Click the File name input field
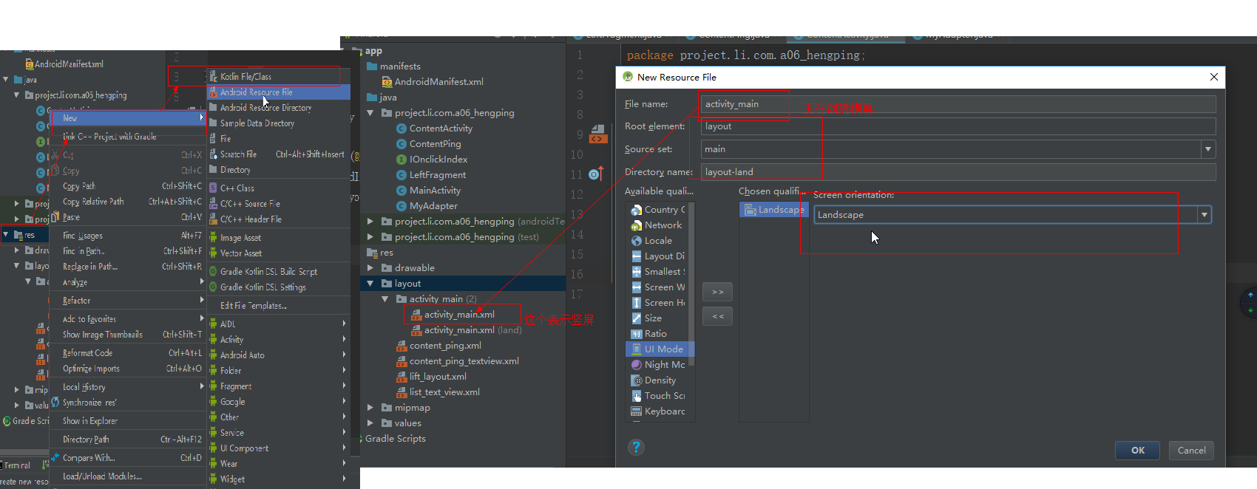1257x489 pixels. point(958,104)
